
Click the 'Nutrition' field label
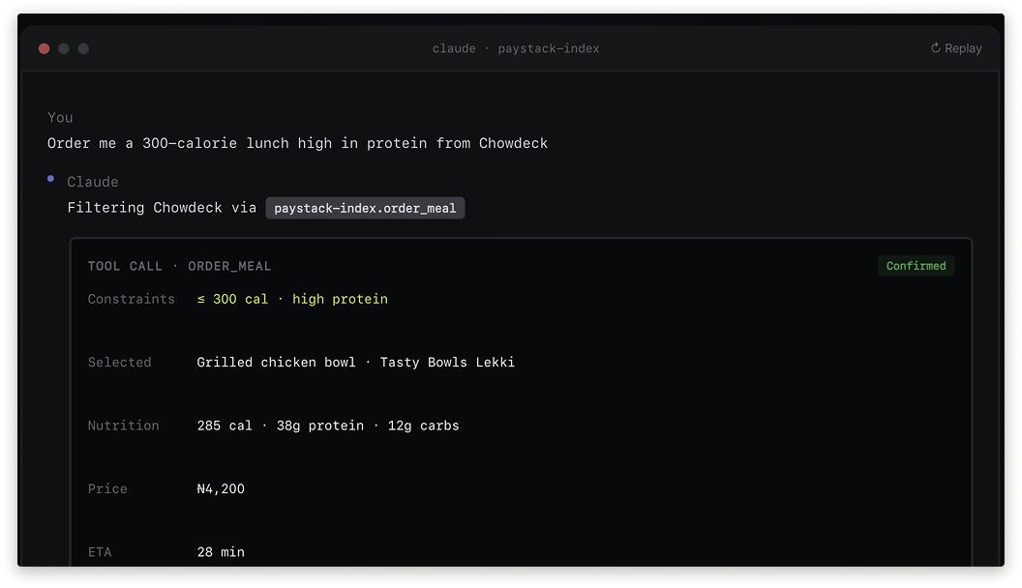tap(123, 426)
